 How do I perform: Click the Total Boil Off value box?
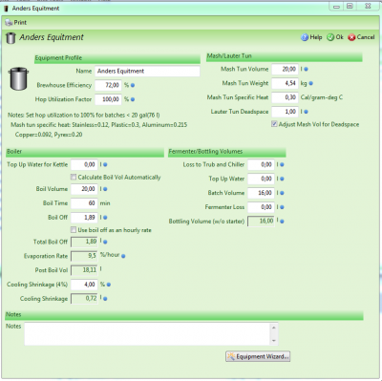84,242
